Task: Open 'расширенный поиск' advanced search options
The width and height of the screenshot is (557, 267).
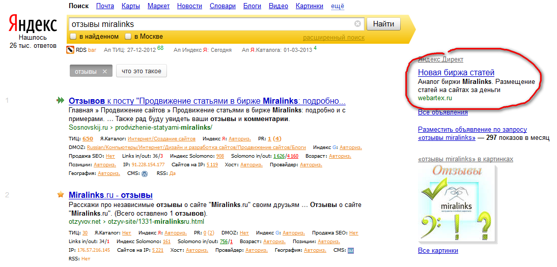Action: pos(333,38)
